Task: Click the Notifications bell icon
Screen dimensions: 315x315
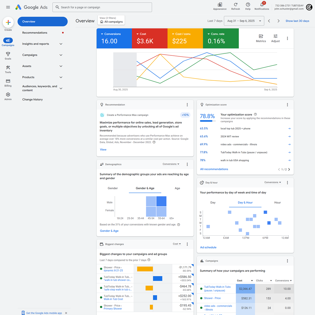Action: (262, 5)
